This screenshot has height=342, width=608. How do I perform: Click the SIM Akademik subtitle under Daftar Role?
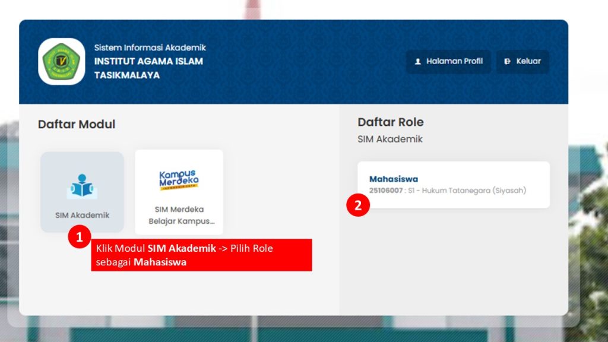tap(389, 140)
